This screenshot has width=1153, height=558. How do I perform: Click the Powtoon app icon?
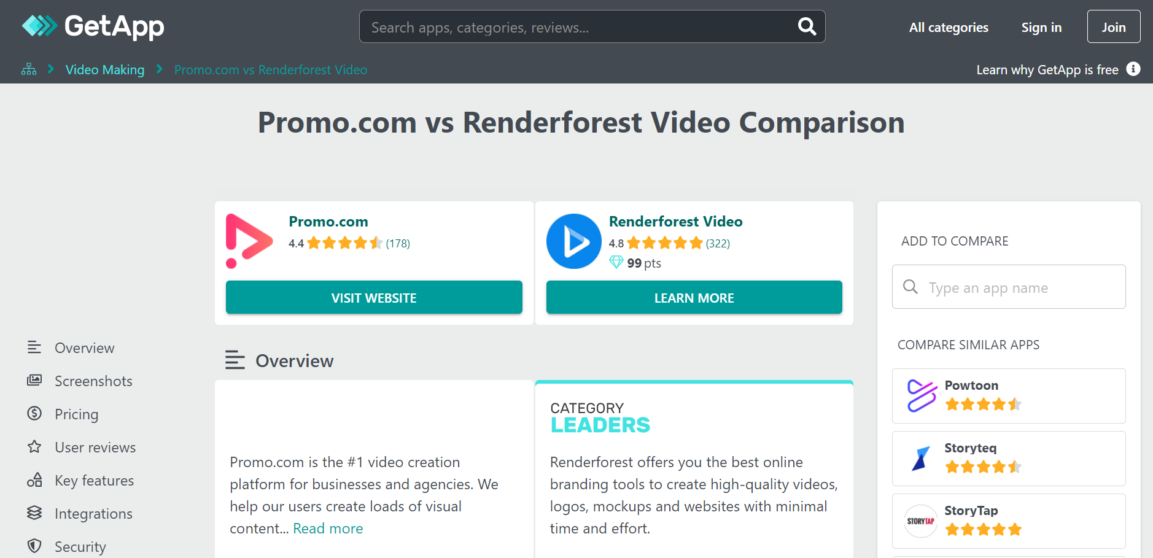pyautogui.click(x=922, y=395)
